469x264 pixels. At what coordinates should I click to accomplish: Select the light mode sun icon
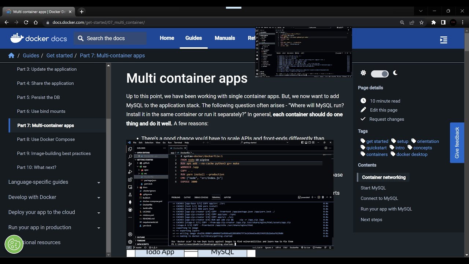pos(363,73)
